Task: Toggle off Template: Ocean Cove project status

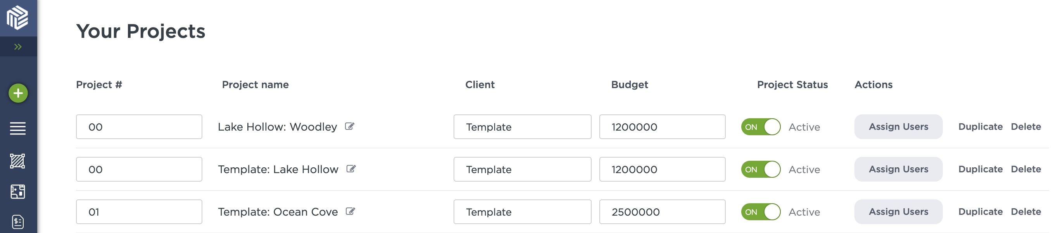Action: (x=761, y=212)
